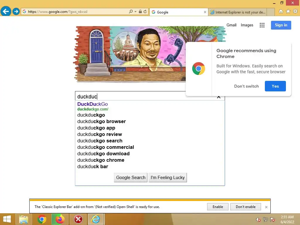Open the Windows Start button
The image size is (300, 225).
pos(7,219)
